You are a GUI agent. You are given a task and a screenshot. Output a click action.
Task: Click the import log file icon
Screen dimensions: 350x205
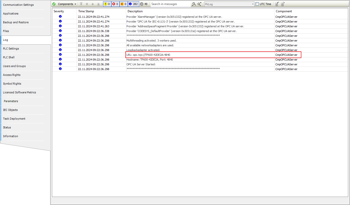pyautogui.click(x=283, y=4)
